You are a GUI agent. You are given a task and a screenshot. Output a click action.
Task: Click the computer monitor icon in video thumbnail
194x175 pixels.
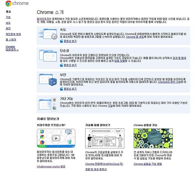tap(68, 132)
